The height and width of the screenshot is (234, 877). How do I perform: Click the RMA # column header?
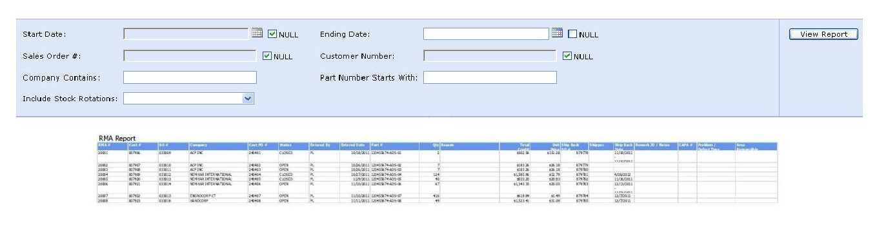tap(112, 146)
